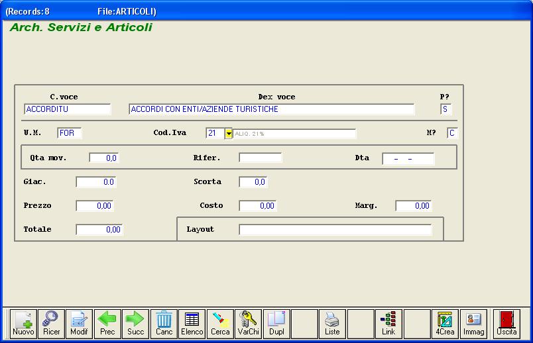Image resolution: width=533 pixels, height=343 pixels.
Task: Click the Costo cost field
Action: tap(258, 206)
